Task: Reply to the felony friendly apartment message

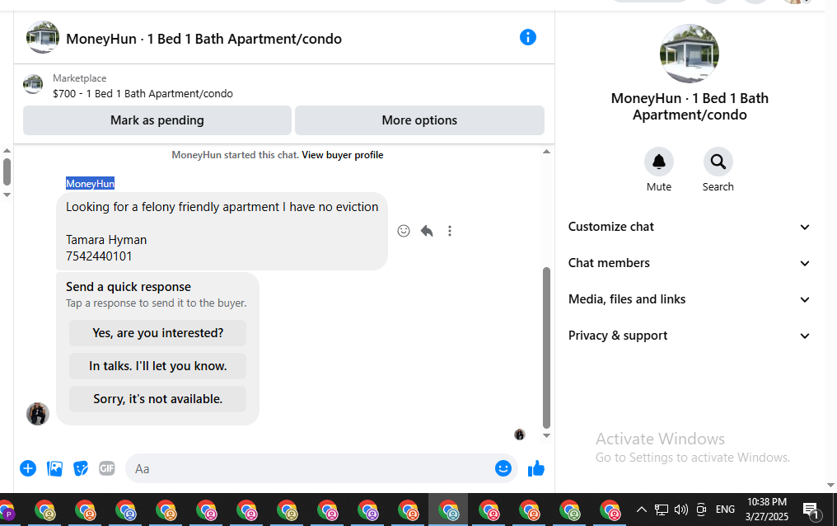Action: [x=427, y=231]
